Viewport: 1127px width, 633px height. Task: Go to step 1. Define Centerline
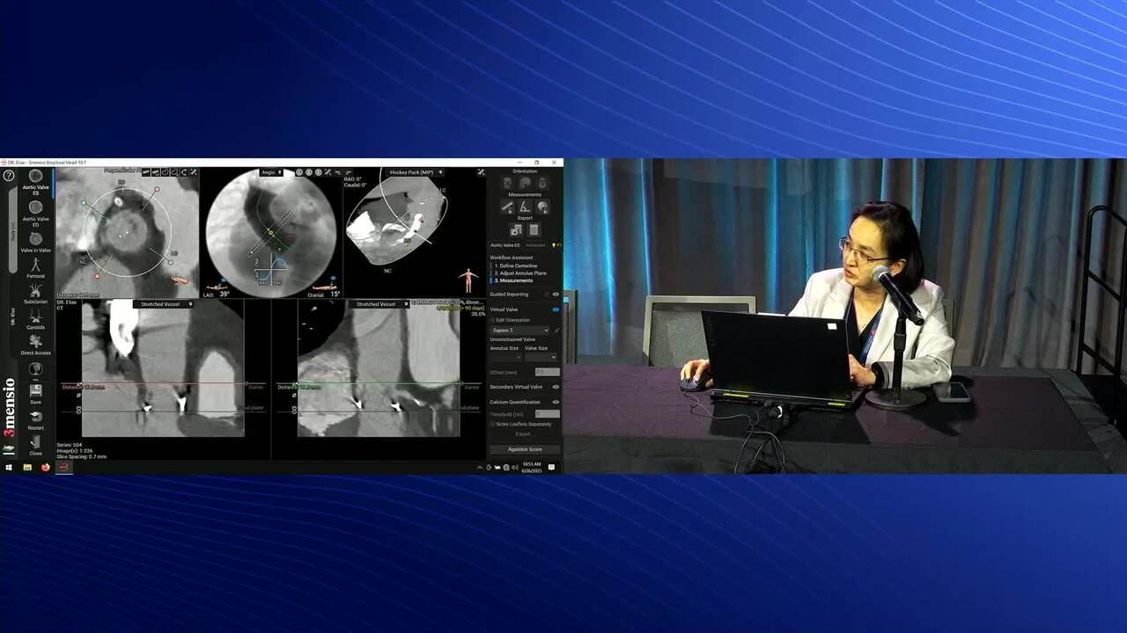click(x=516, y=266)
